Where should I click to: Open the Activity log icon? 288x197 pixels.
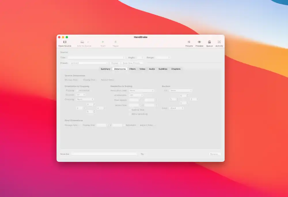pyautogui.click(x=219, y=42)
